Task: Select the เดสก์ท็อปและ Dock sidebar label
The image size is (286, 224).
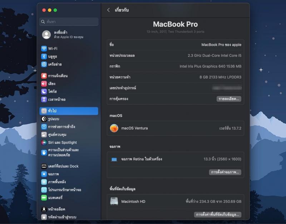Action: point(63,166)
